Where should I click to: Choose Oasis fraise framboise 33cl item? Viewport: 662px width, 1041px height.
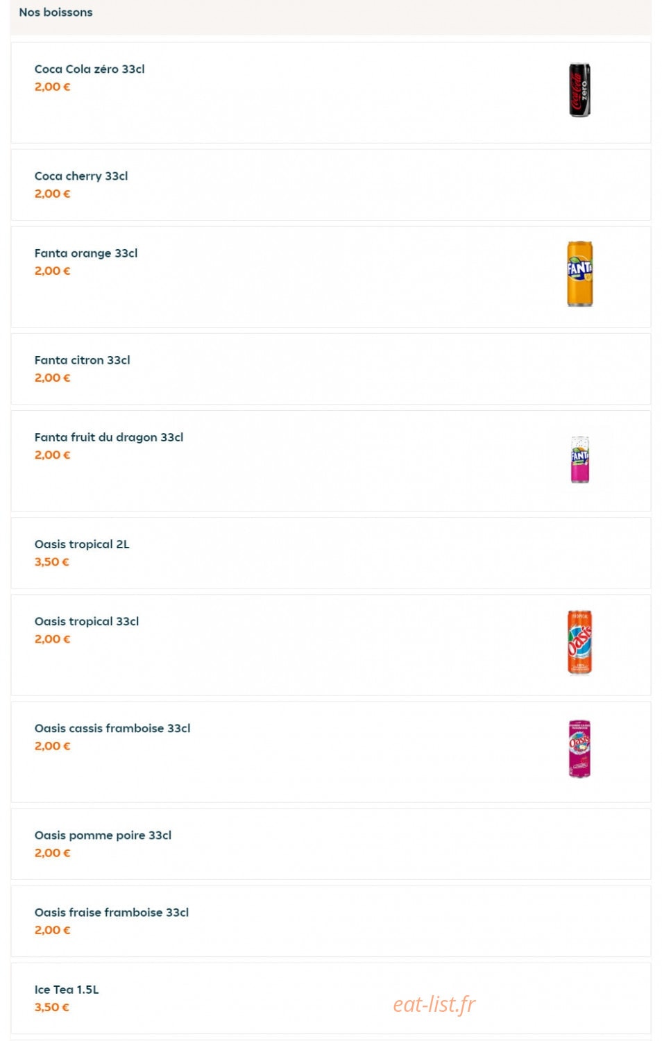(x=331, y=921)
